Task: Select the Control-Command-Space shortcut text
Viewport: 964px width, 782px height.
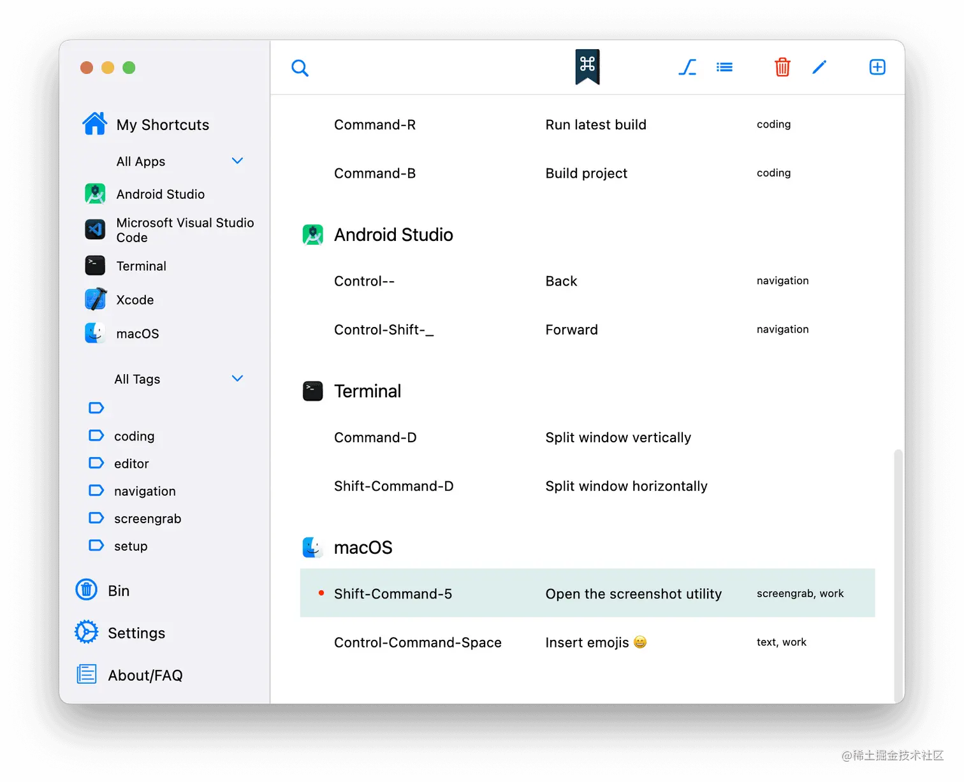Action: point(418,642)
